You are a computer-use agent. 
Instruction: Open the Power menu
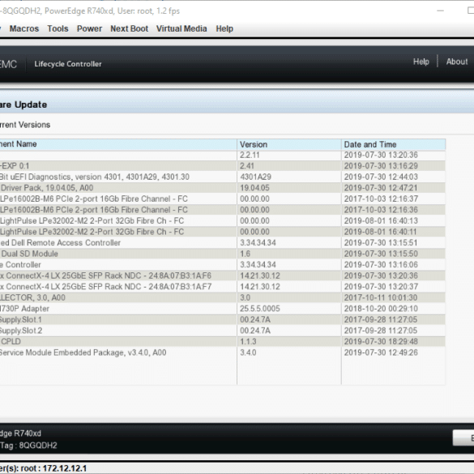coord(89,28)
